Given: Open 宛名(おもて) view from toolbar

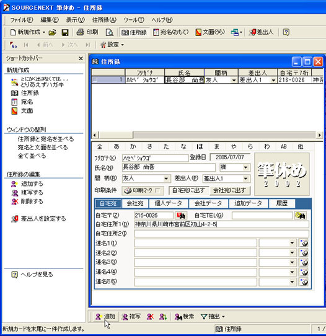Looking at the screenshot, I should point(171,32).
